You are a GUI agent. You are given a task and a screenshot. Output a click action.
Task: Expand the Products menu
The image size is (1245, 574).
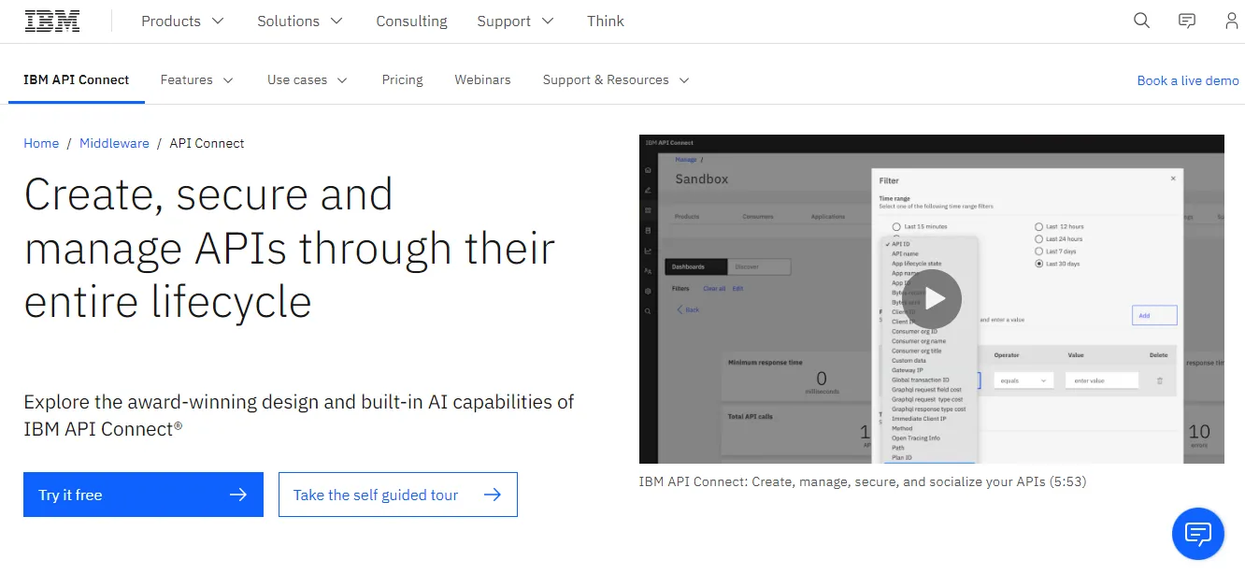(183, 21)
